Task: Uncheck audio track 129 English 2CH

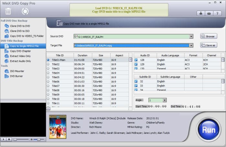Action: [x=136, y=64]
